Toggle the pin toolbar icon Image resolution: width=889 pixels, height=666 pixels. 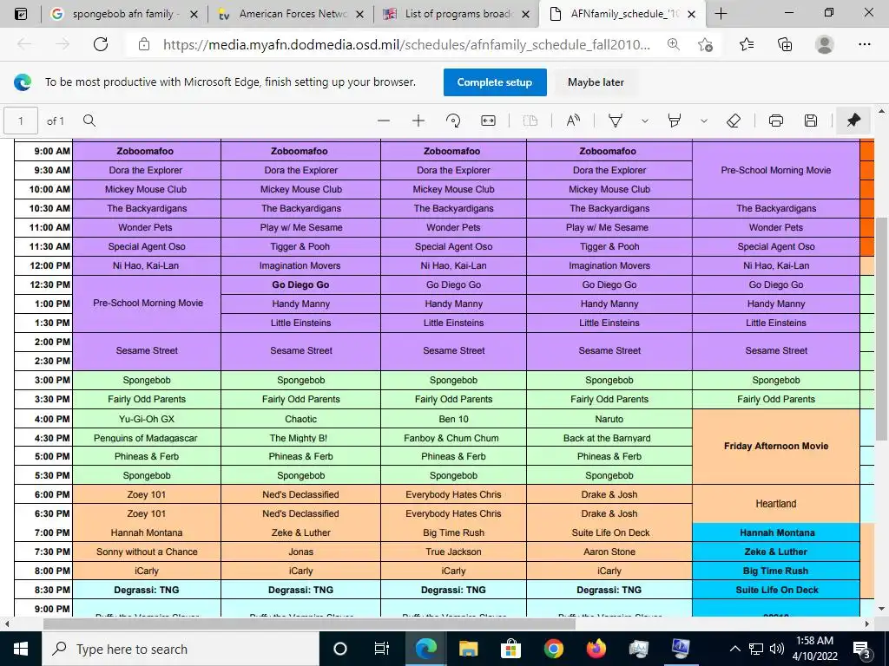(x=853, y=121)
